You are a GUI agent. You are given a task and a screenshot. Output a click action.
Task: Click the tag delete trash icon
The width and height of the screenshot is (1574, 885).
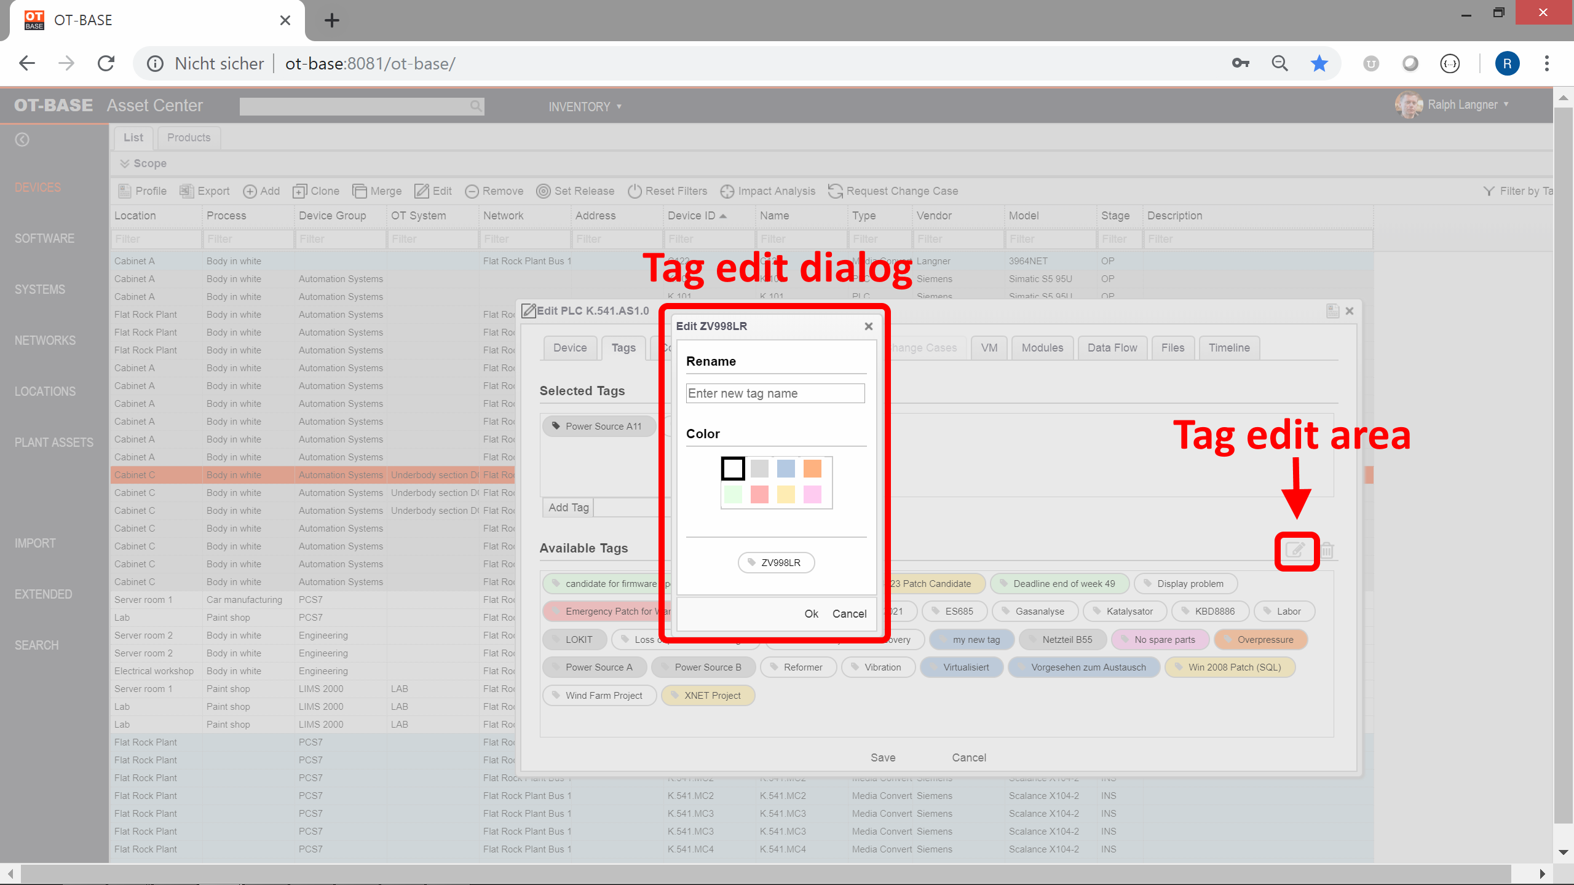click(x=1327, y=550)
